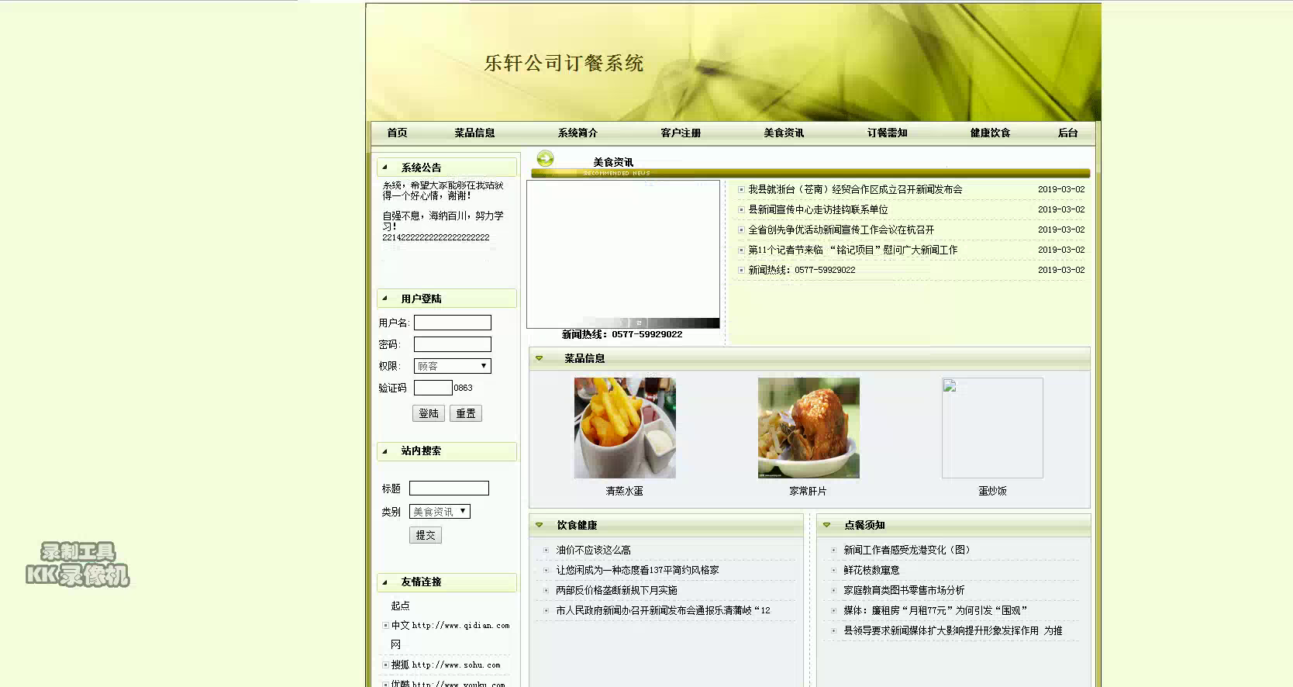Open 健康饮食 navigation item

pyautogui.click(x=990, y=133)
